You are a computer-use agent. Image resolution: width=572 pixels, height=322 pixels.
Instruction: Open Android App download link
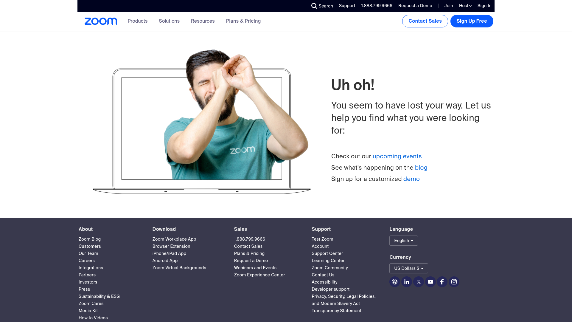point(165,261)
